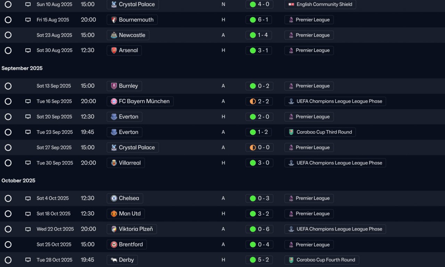The height and width of the screenshot is (267, 445).
Task: Click the TV icon on Viktoria Plzeň row
Action: (x=28, y=229)
